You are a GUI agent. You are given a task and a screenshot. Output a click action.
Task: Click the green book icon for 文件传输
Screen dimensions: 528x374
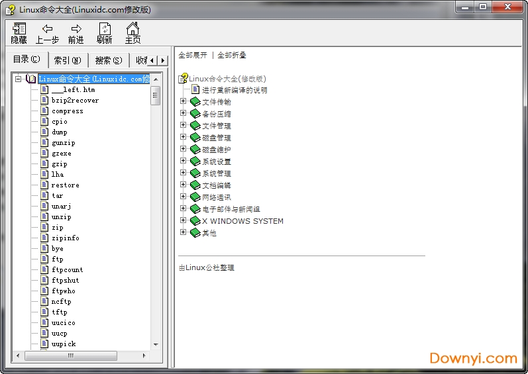195,101
